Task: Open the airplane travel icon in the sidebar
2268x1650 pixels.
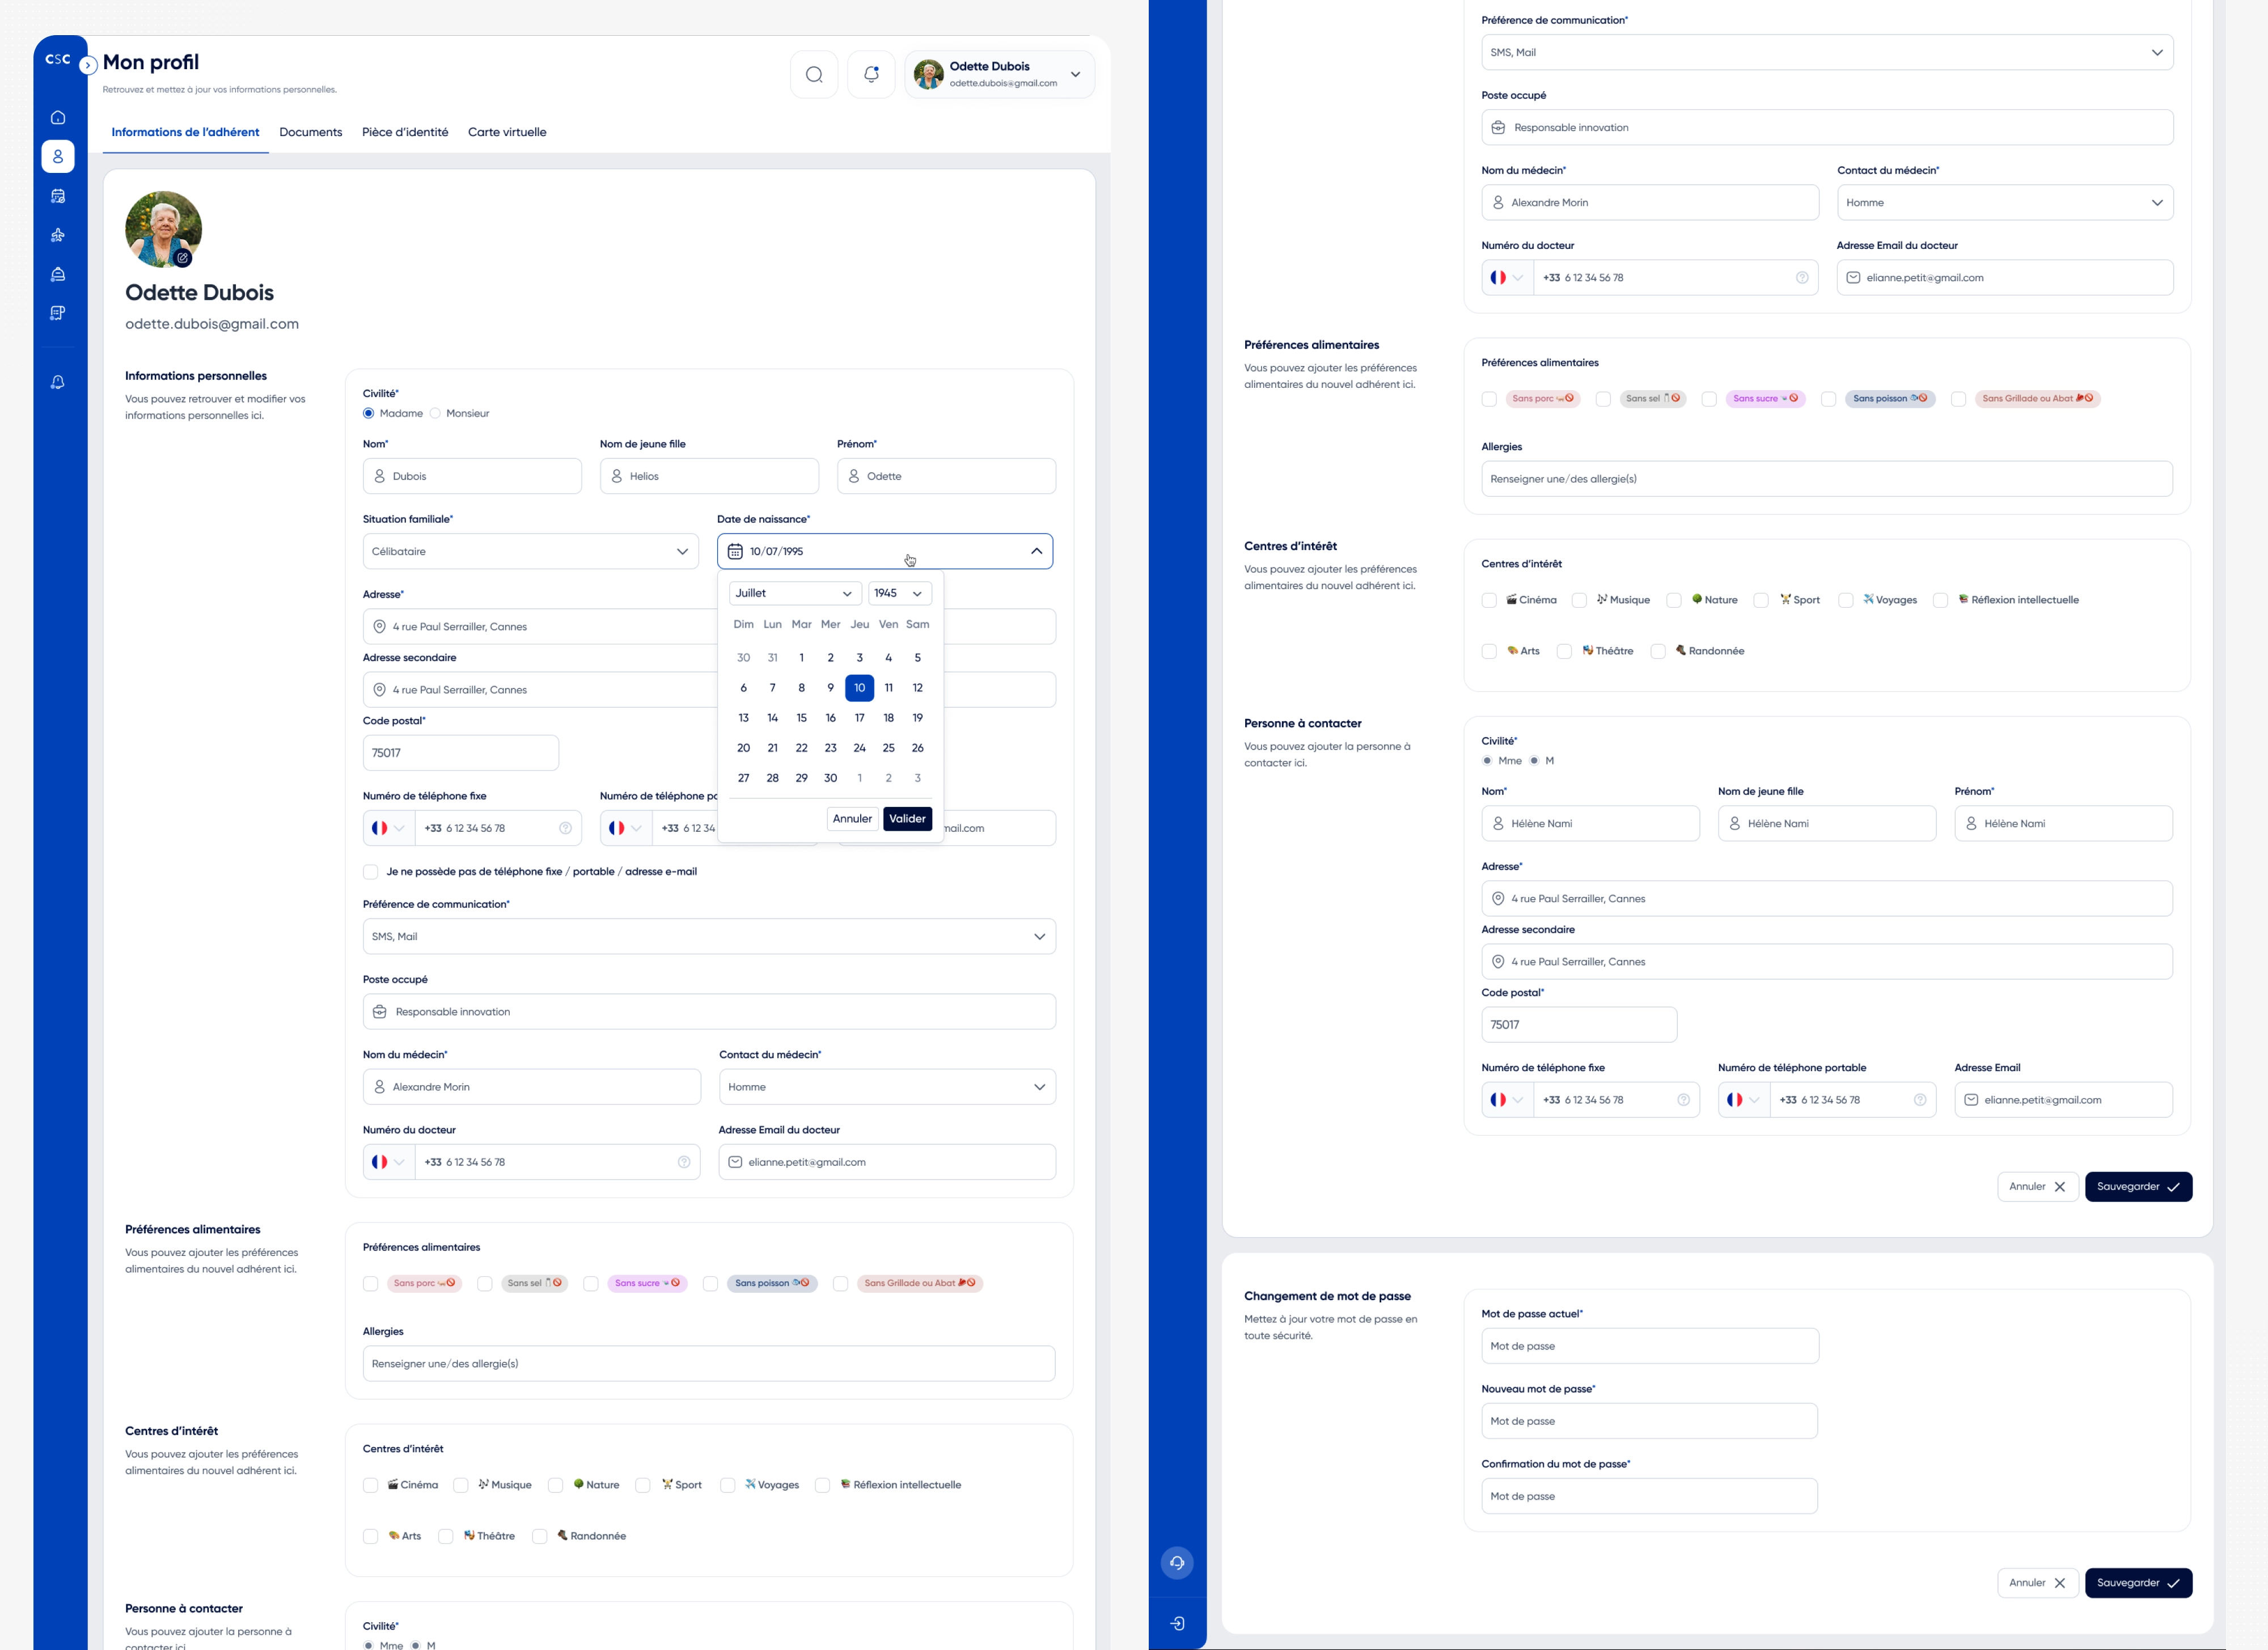Action: 58,235
